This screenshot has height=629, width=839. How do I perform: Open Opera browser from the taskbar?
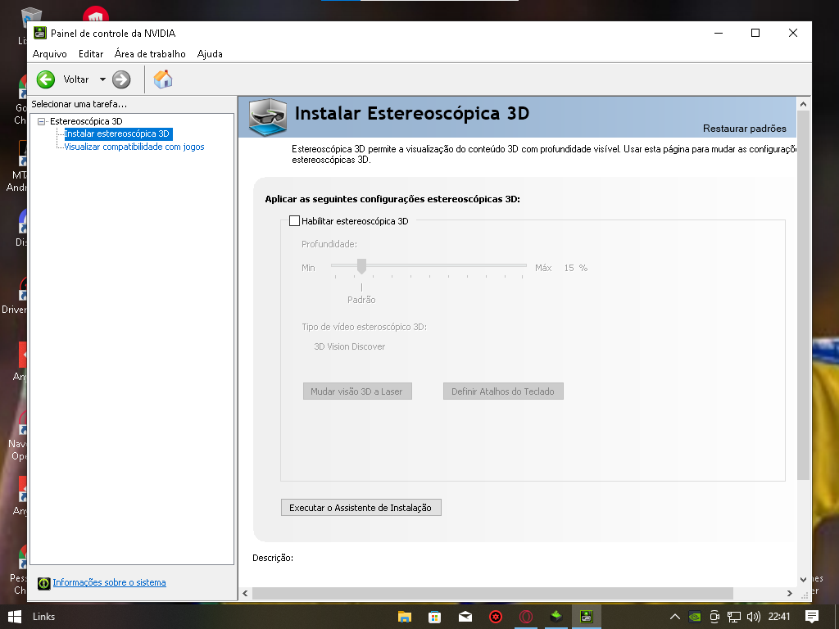[x=526, y=617]
